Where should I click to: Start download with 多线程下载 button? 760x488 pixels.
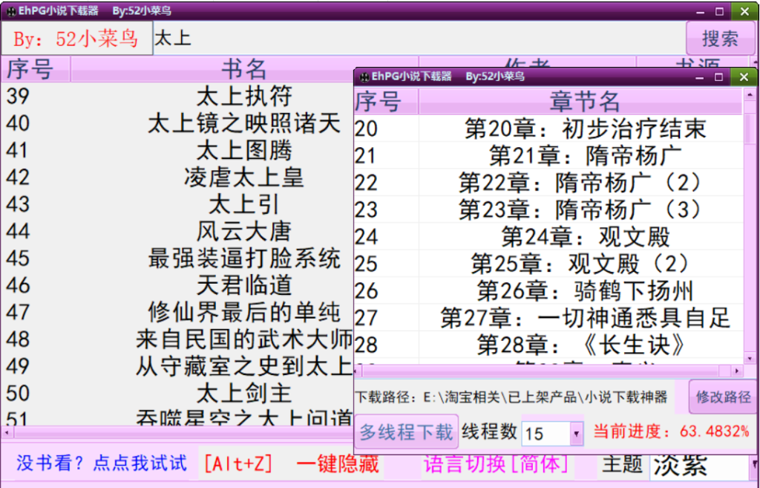tap(406, 432)
